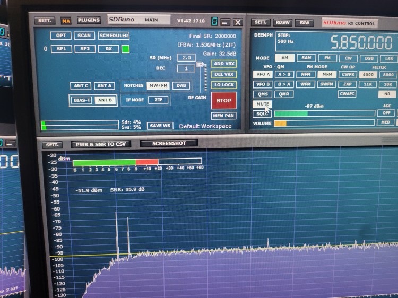Click the STEP 500 Hz setting
Image resolution: width=398 pixels, height=298 pixels.
click(x=285, y=38)
